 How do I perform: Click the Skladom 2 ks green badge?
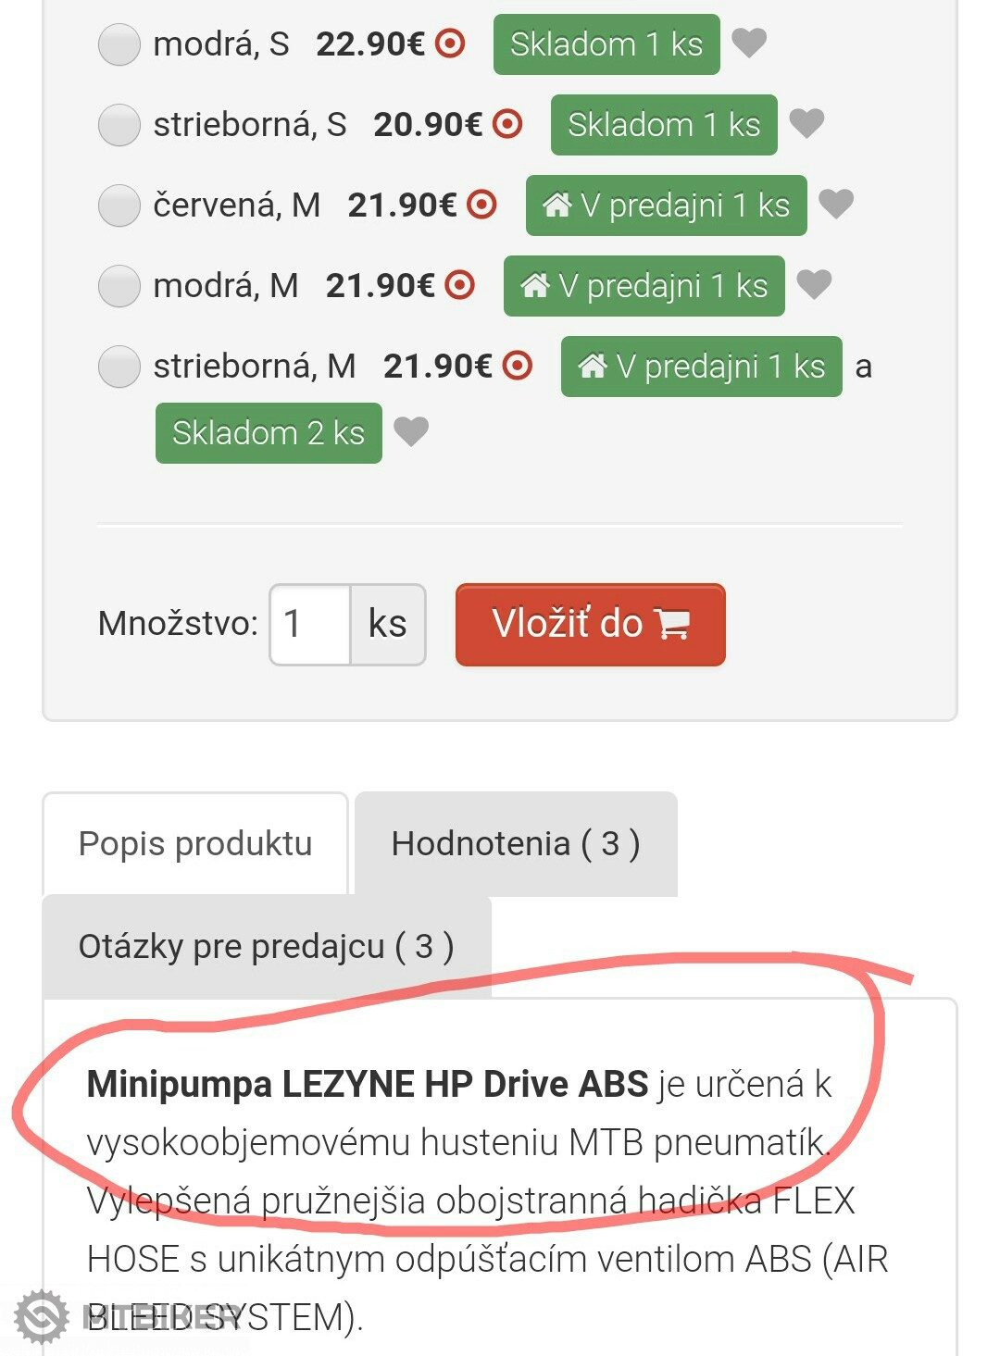tap(269, 433)
